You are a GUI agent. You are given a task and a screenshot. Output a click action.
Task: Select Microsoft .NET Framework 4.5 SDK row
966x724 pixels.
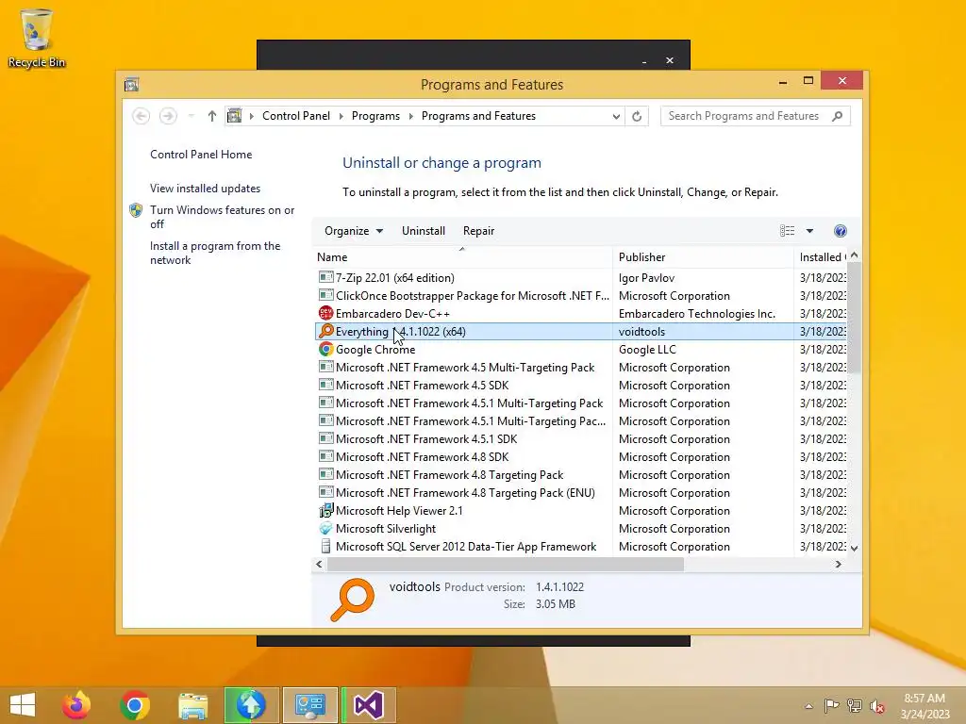click(x=581, y=386)
